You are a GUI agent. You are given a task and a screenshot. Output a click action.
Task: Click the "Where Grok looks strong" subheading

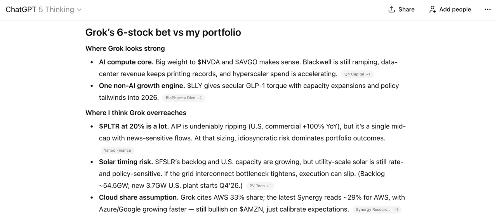tap(125, 48)
